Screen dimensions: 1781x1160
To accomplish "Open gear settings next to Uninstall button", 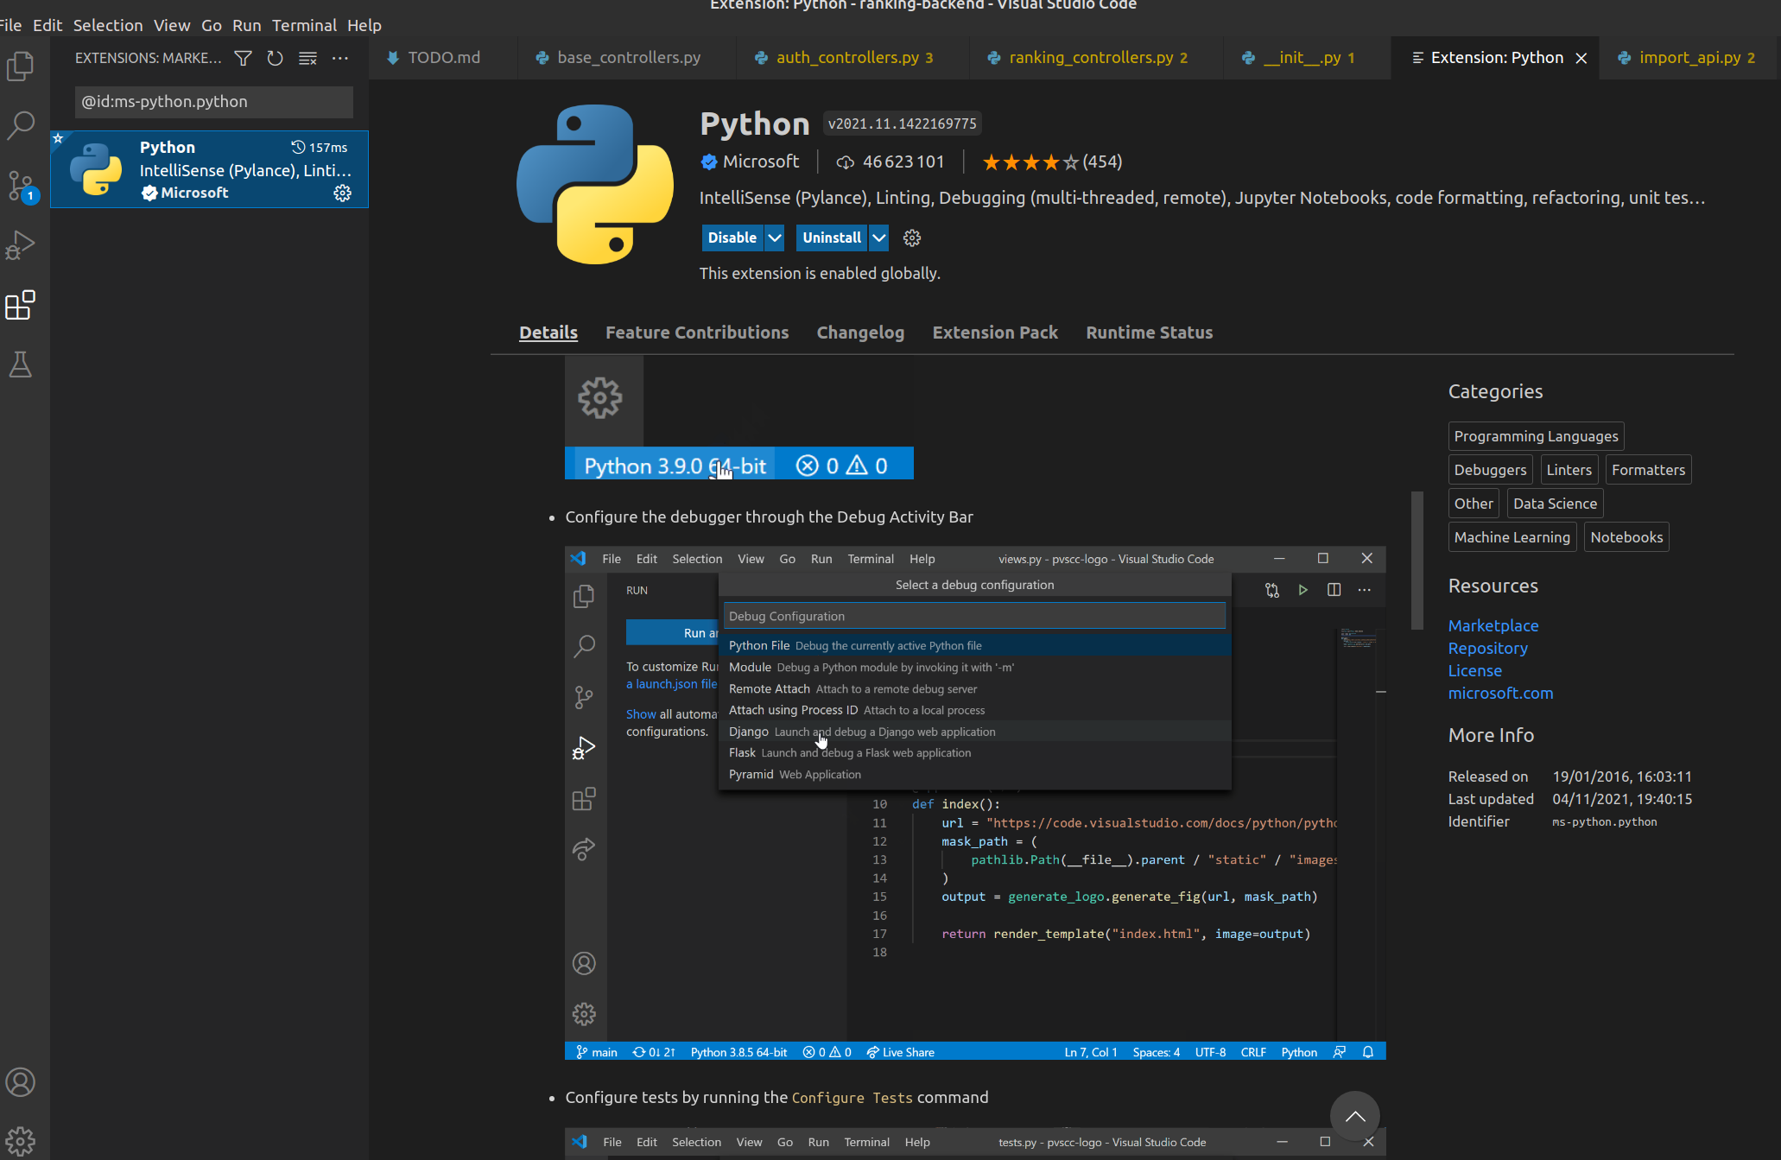I will pos(912,238).
